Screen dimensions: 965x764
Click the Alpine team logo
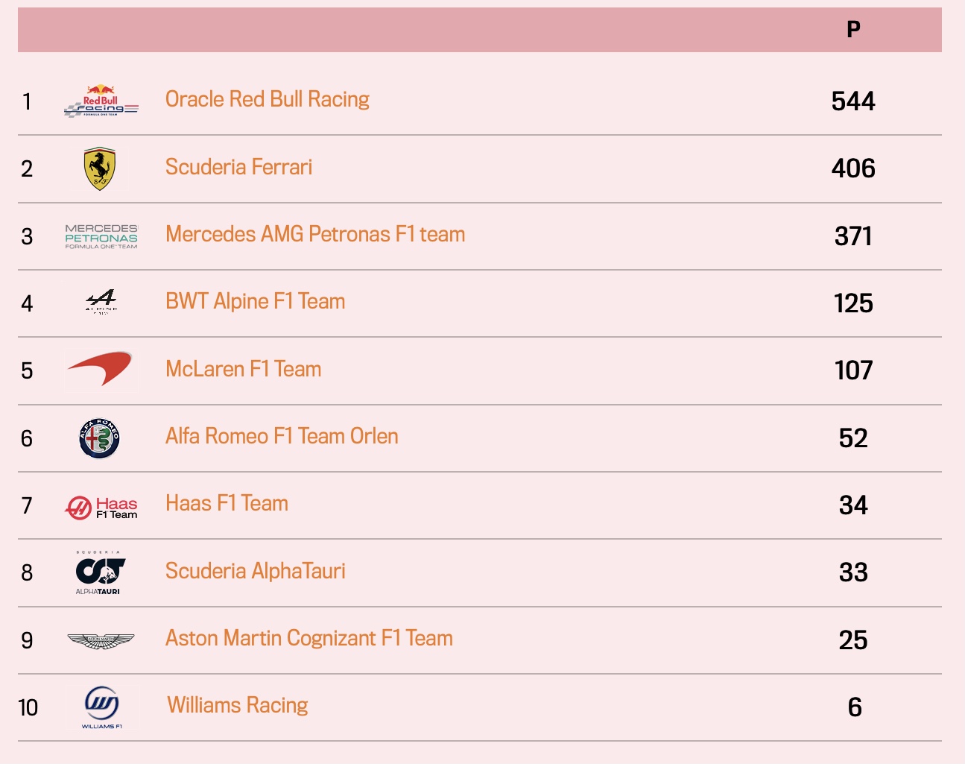pyautogui.click(x=101, y=302)
